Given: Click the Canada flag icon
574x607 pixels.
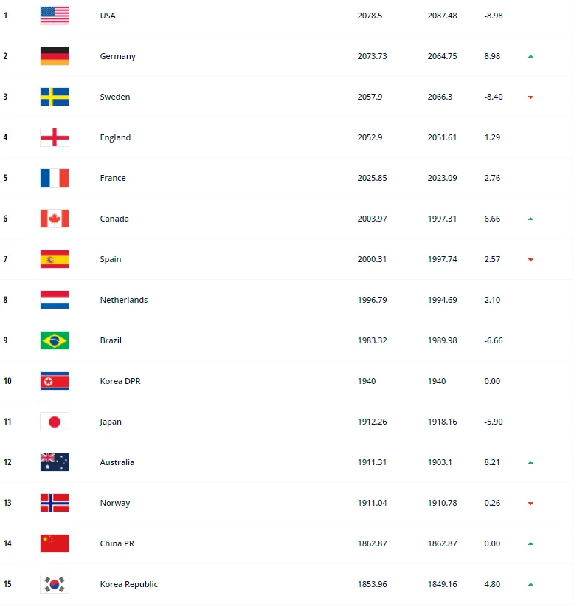Looking at the screenshot, I should (x=54, y=219).
